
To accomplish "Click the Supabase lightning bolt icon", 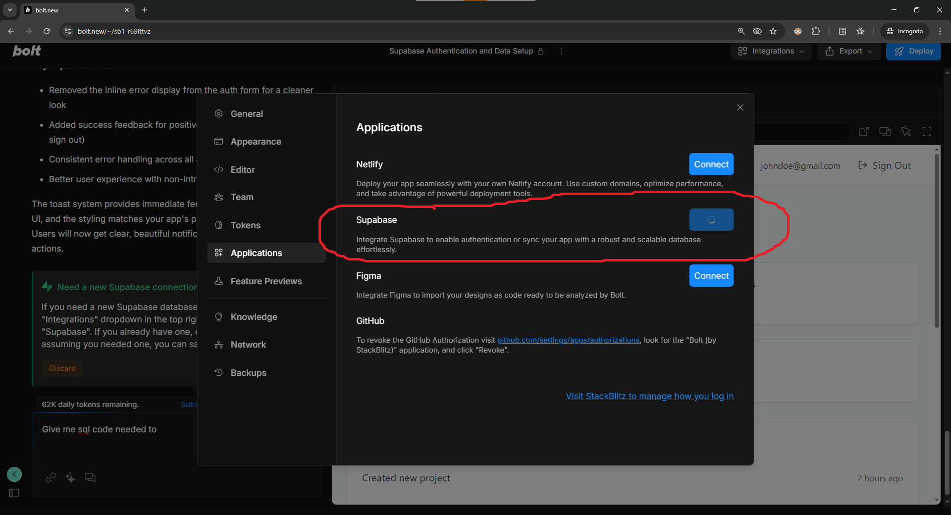I will tap(47, 287).
